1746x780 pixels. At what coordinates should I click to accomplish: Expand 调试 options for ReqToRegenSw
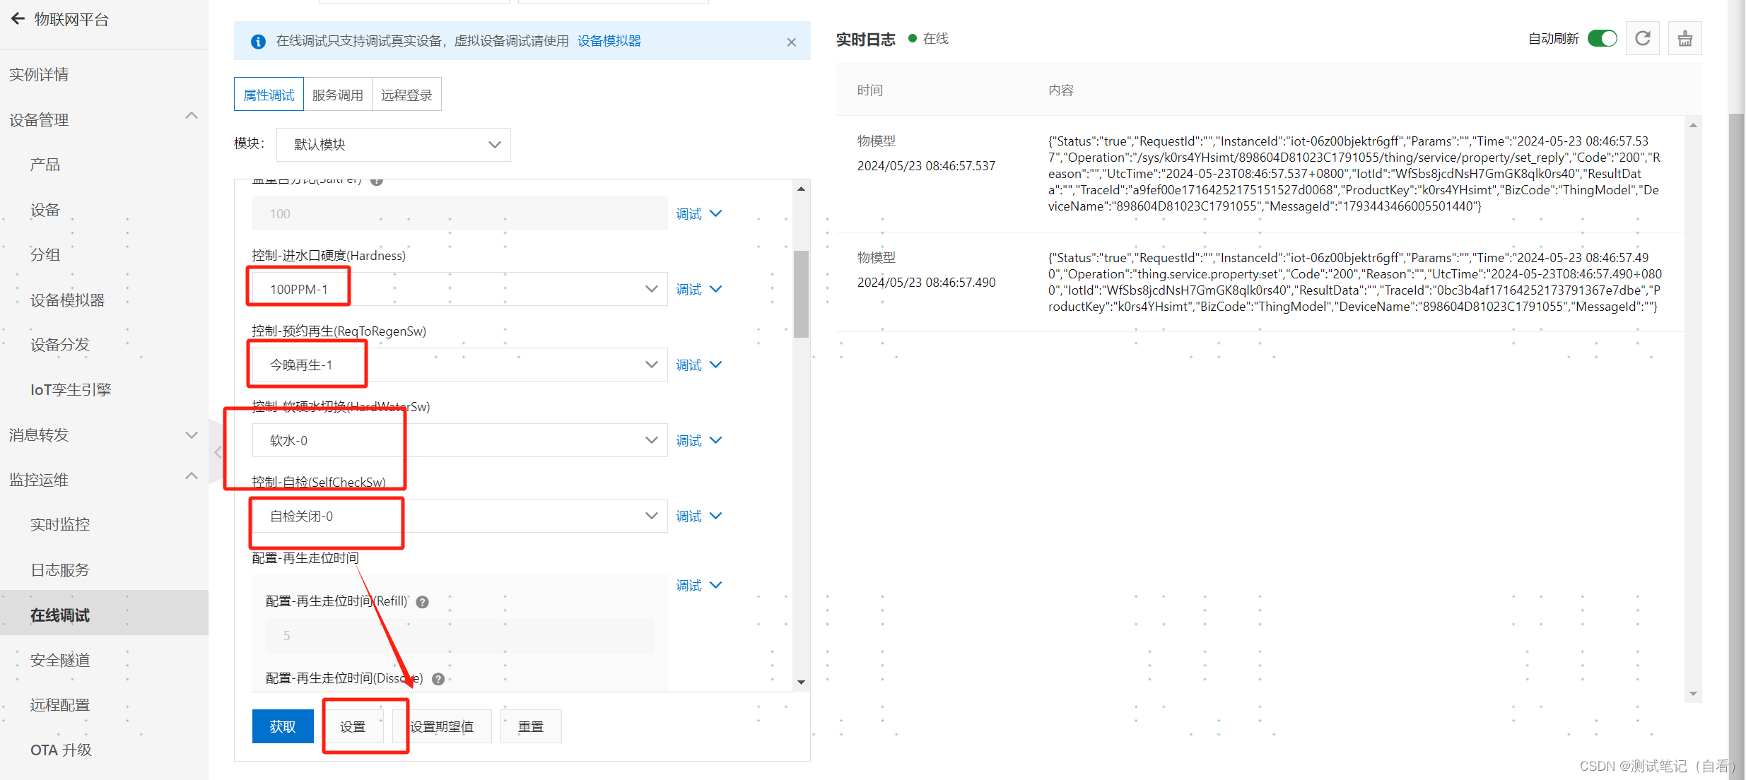tap(698, 365)
